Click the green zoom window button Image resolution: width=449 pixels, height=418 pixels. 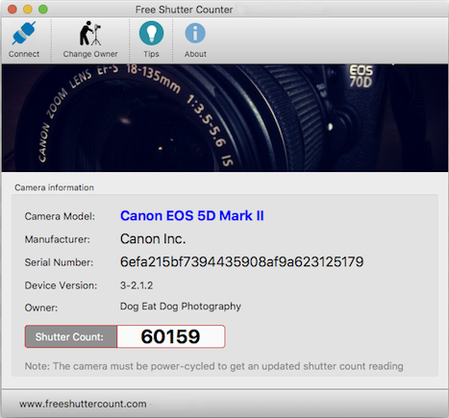click(x=43, y=10)
